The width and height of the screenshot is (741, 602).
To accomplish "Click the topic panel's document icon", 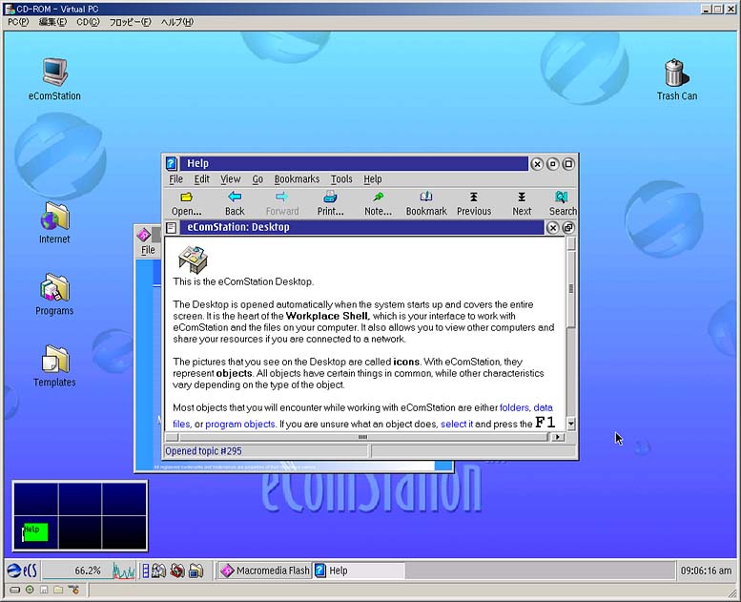I will [172, 228].
